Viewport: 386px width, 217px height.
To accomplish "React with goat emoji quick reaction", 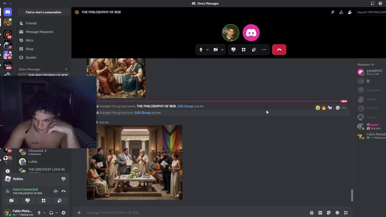I will [x=330, y=108].
